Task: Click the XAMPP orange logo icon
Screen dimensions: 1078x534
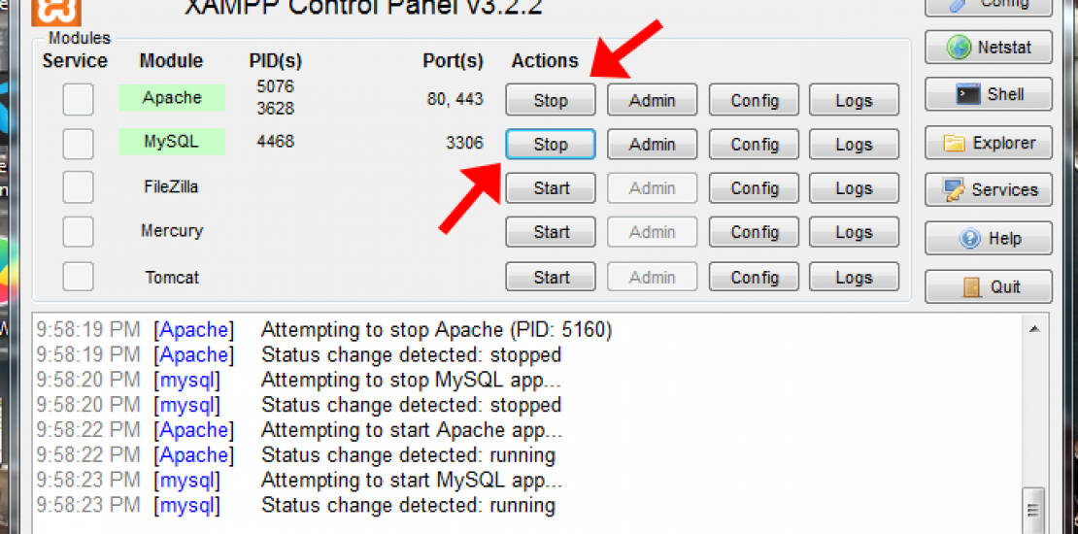Action: 56,10
